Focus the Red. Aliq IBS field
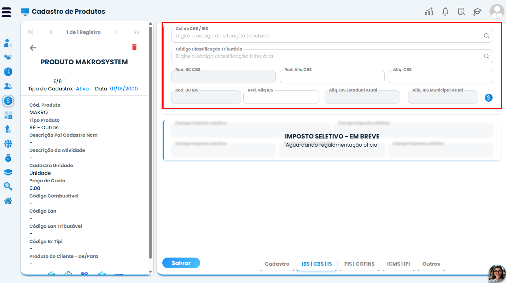 click(281, 97)
